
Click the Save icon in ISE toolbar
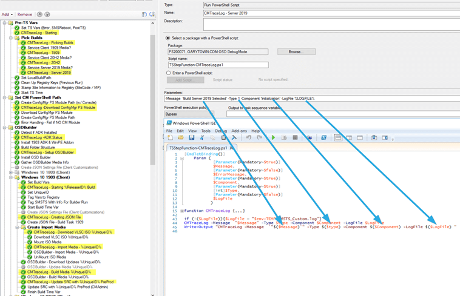coord(191,137)
